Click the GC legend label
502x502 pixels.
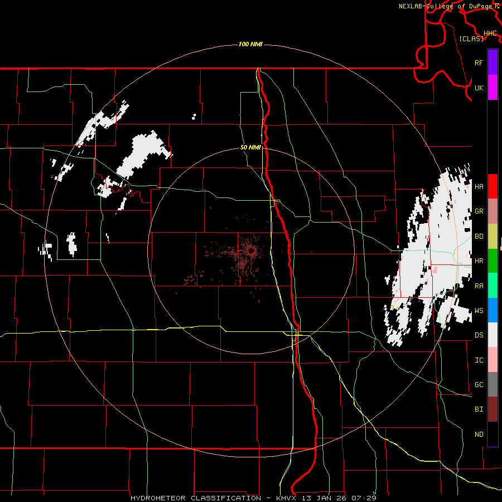point(479,384)
